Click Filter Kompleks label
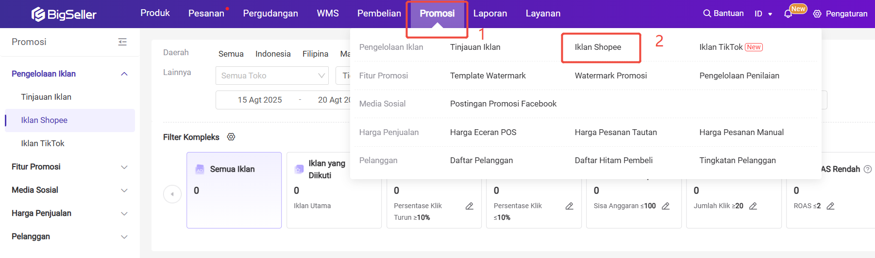 191,137
